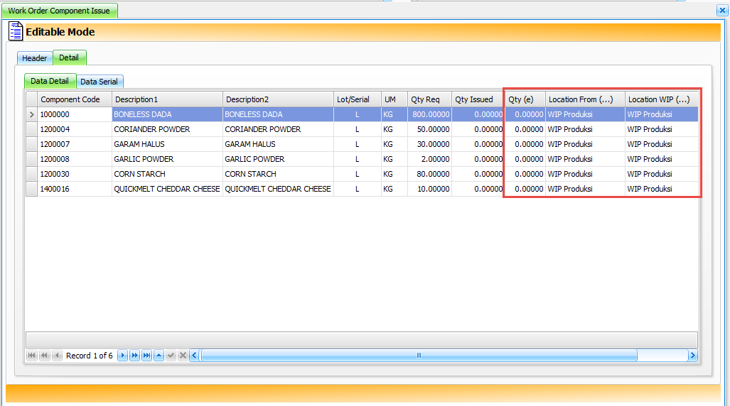Screen dimensions: 730x406
Task: Cancel edits with the navigator X button
Action: point(183,356)
